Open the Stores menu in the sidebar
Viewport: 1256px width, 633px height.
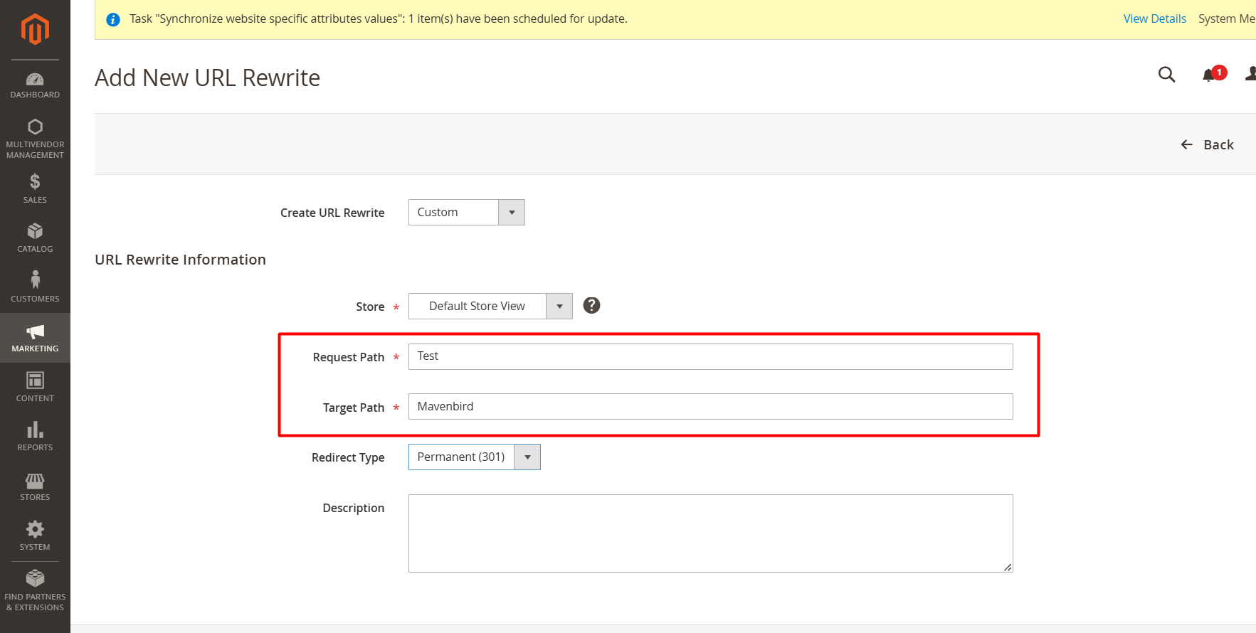[35, 486]
